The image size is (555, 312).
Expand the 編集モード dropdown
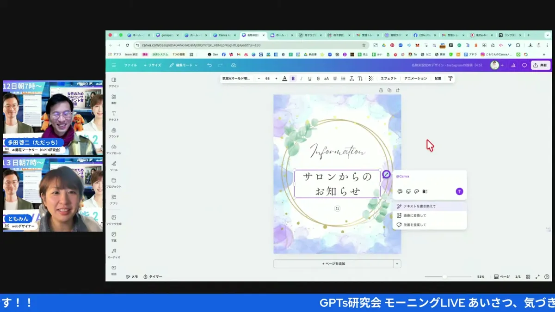(x=183, y=65)
